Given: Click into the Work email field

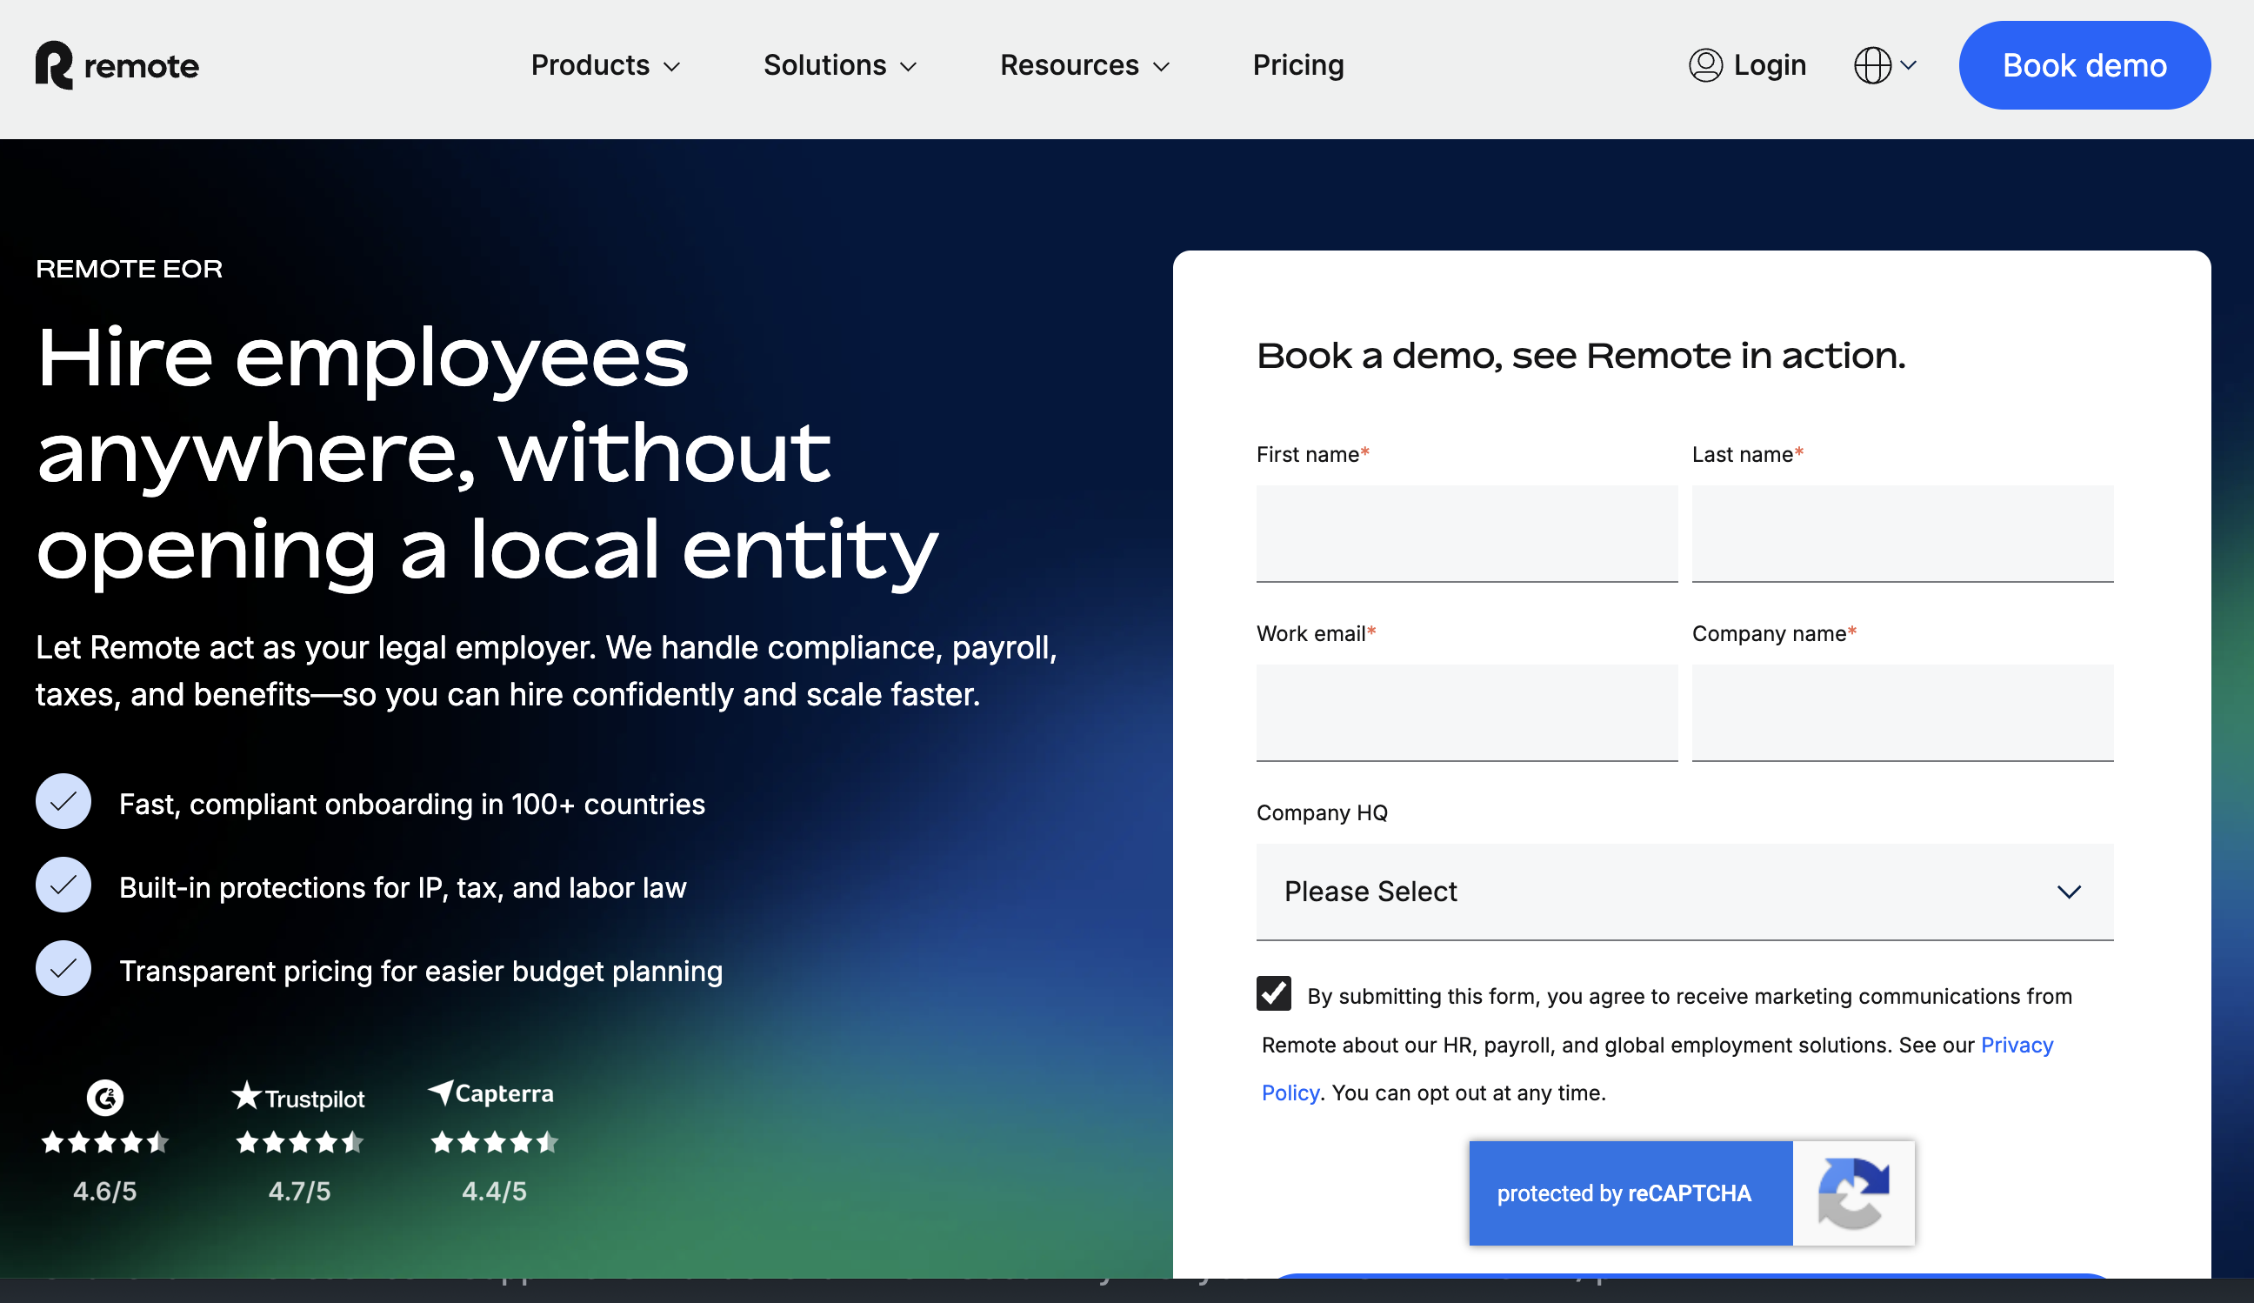Looking at the screenshot, I should [1466, 712].
